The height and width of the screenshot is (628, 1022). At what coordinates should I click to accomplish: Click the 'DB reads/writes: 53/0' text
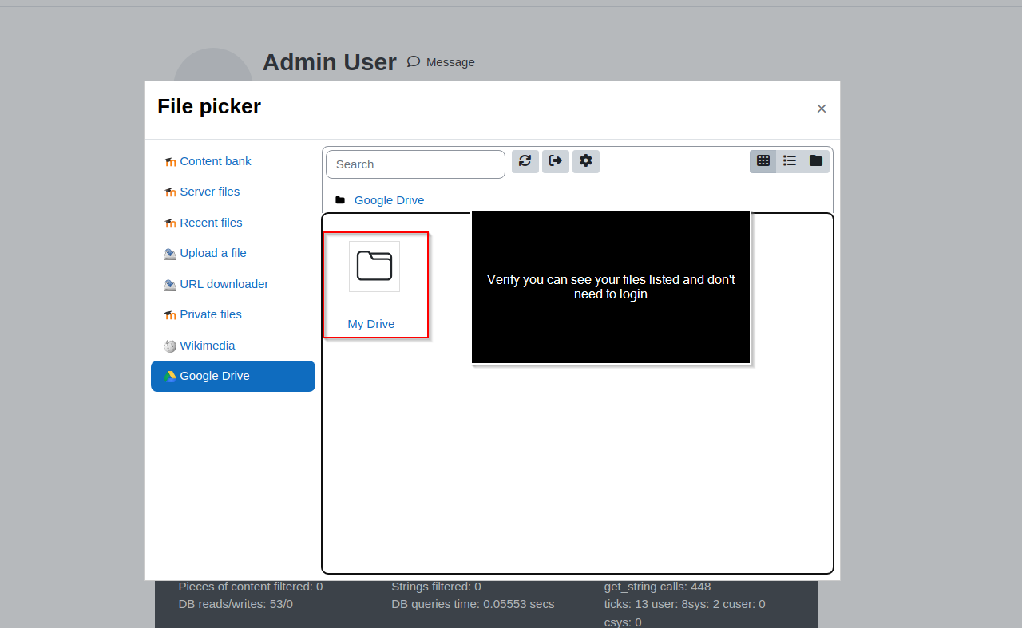click(x=236, y=604)
